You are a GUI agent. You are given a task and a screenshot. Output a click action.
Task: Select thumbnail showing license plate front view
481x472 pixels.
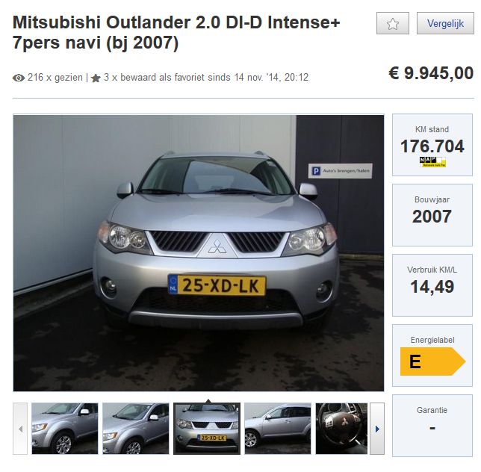coord(207,429)
